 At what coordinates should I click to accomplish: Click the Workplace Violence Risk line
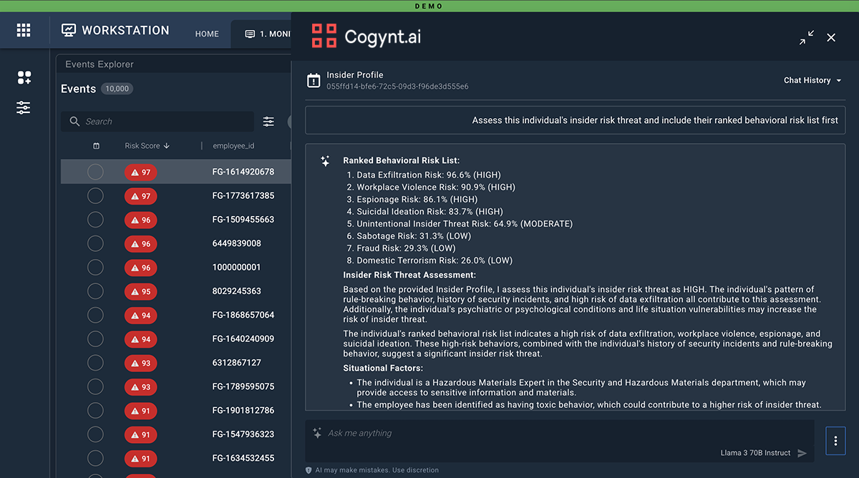[x=436, y=187]
